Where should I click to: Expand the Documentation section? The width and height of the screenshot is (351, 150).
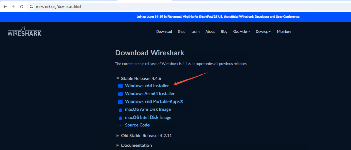click(x=134, y=145)
